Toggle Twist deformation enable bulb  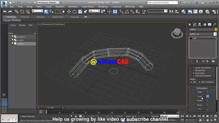pos(208,96)
